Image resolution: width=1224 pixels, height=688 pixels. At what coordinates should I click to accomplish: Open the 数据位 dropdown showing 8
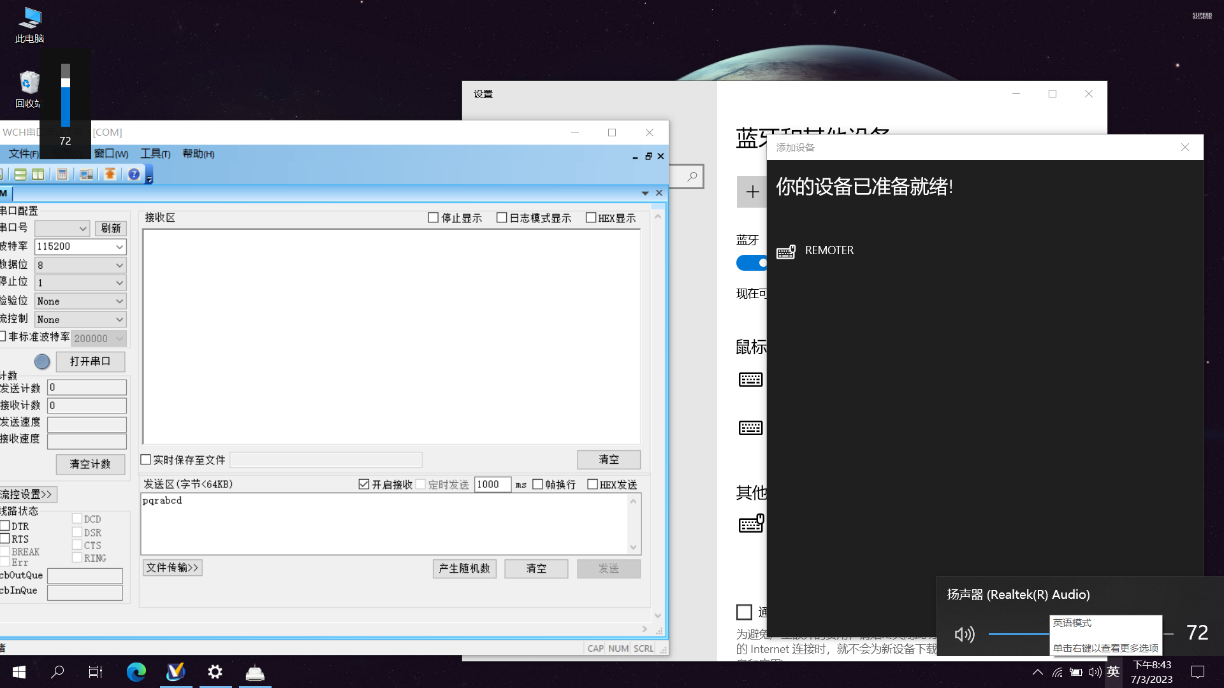point(119,265)
